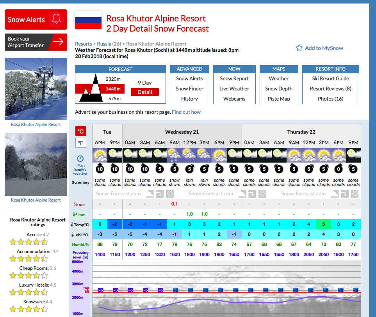Viewport: 376px width, 317px height.
Task: Open Weather maps
Action: pyautogui.click(x=278, y=78)
